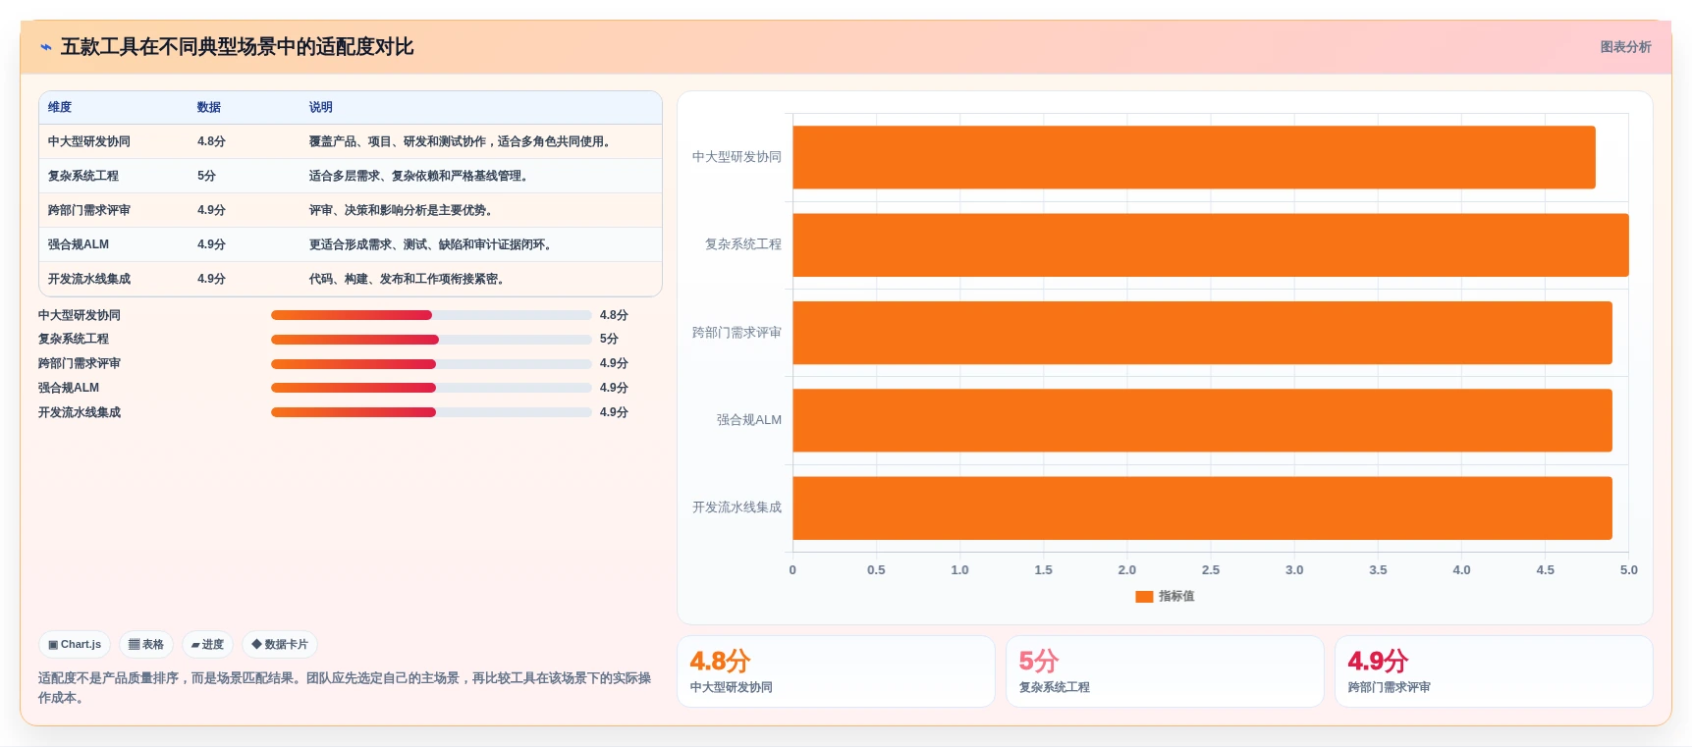Click the 维度 column header
This screenshot has height=747, width=1692.
coord(60,107)
